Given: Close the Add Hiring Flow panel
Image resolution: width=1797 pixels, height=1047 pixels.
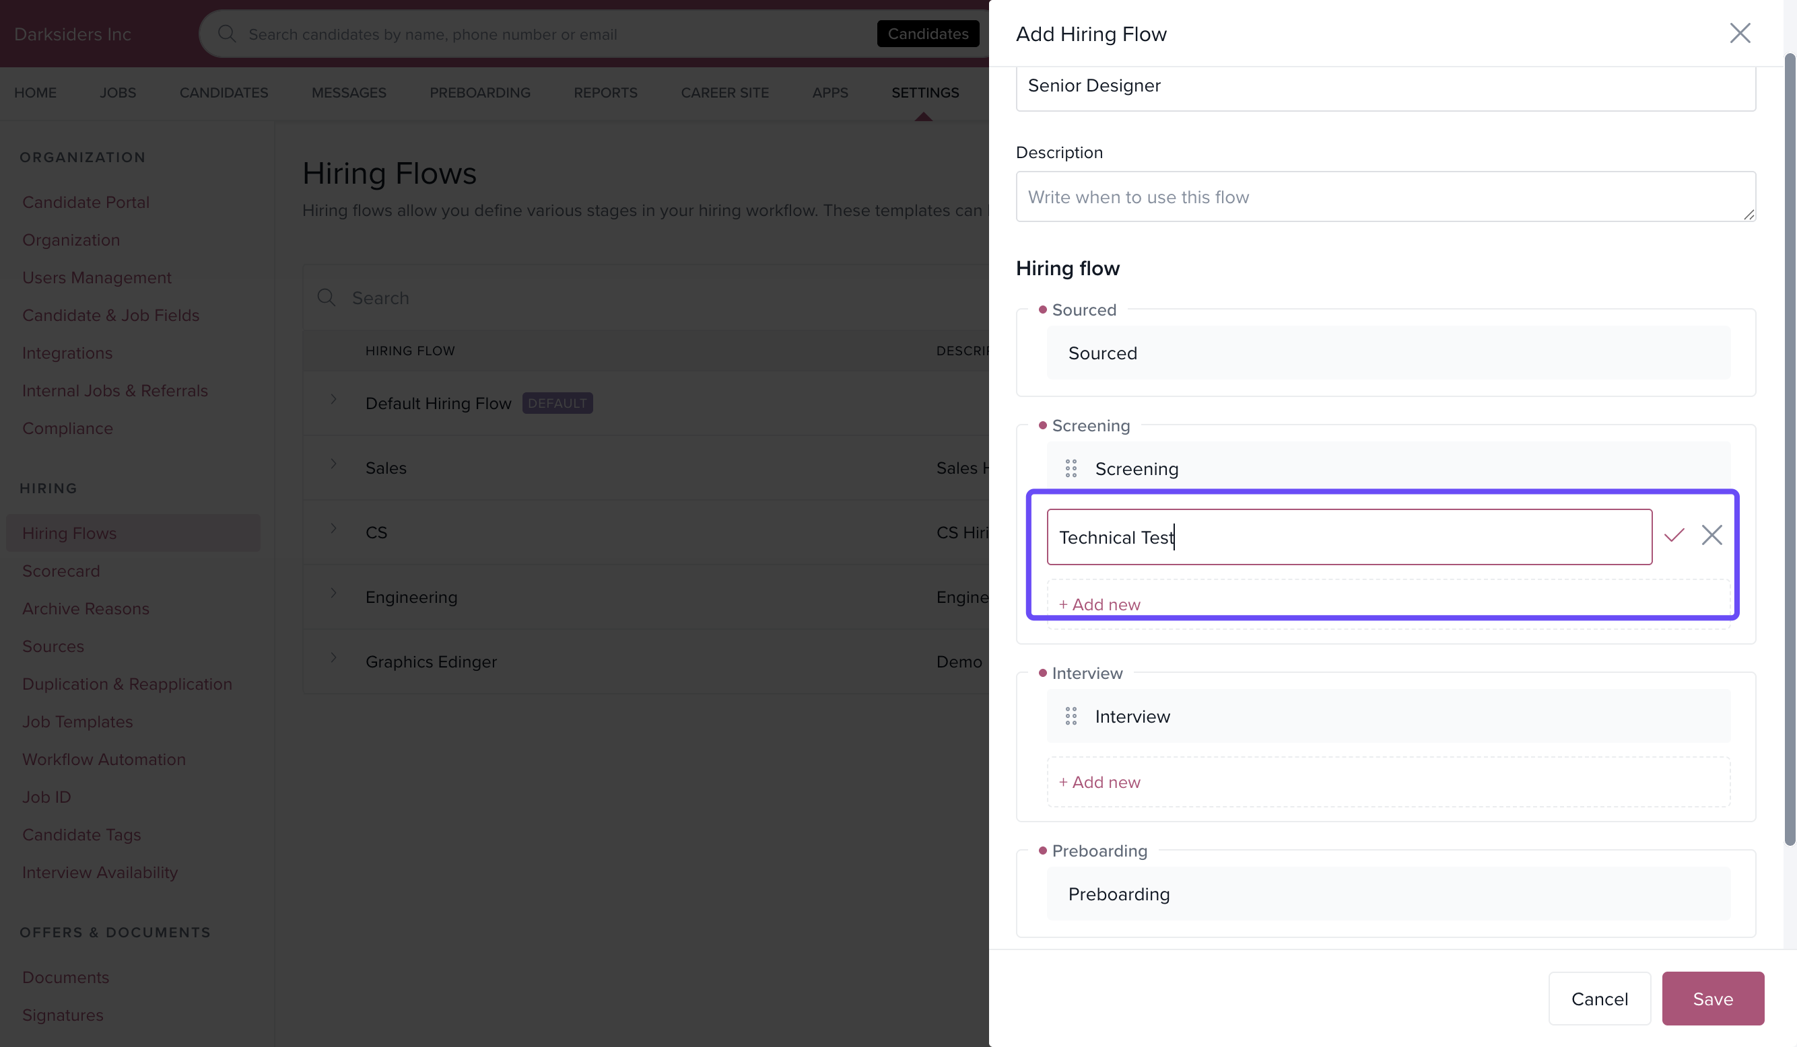Looking at the screenshot, I should click(1739, 33).
